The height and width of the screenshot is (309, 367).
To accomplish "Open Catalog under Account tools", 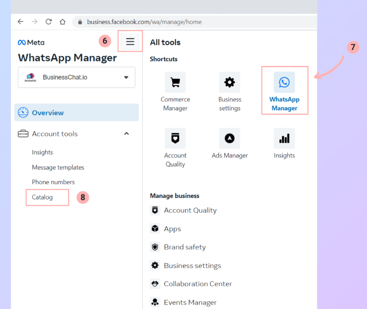I will click(x=42, y=197).
